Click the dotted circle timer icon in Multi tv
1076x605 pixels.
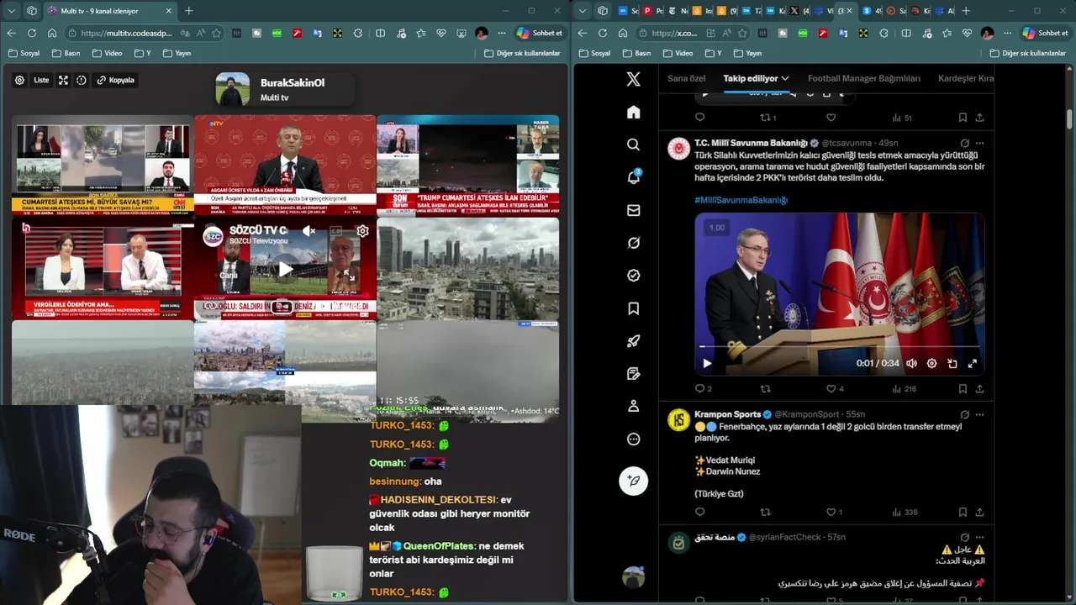82,80
